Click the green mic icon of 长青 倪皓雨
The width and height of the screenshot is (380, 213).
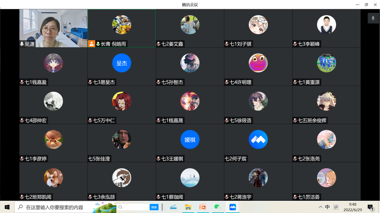point(98,44)
